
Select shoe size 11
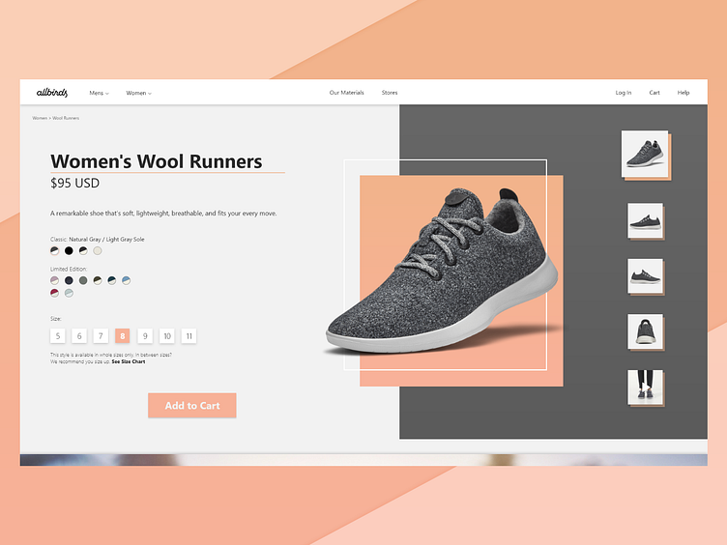coord(189,336)
